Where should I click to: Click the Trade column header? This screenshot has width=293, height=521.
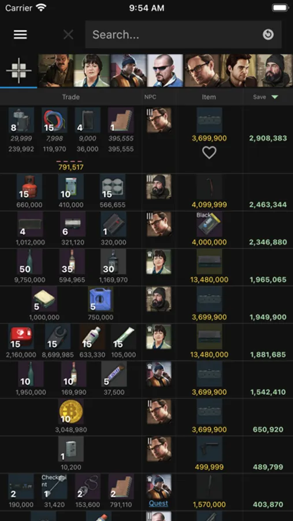tap(71, 97)
